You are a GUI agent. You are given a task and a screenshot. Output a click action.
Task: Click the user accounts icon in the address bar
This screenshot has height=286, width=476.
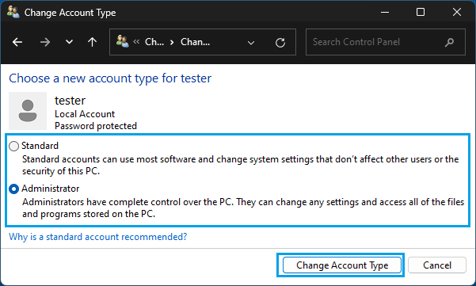tap(122, 41)
